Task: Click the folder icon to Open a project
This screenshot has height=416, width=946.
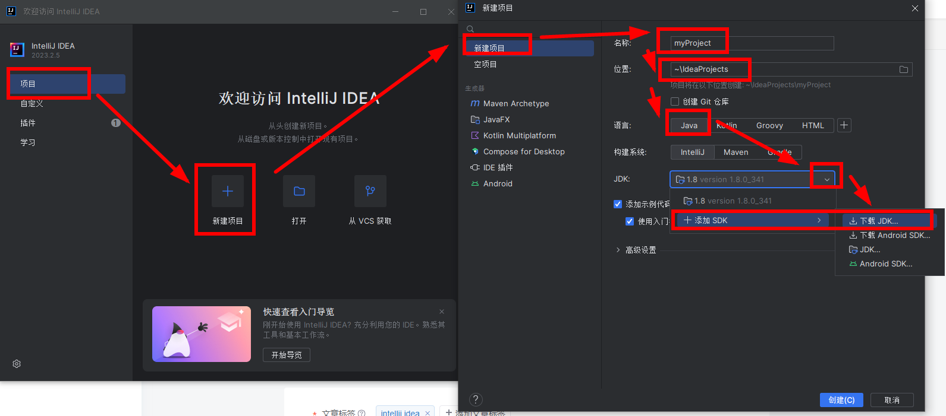Action: click(x=299, y=191)
